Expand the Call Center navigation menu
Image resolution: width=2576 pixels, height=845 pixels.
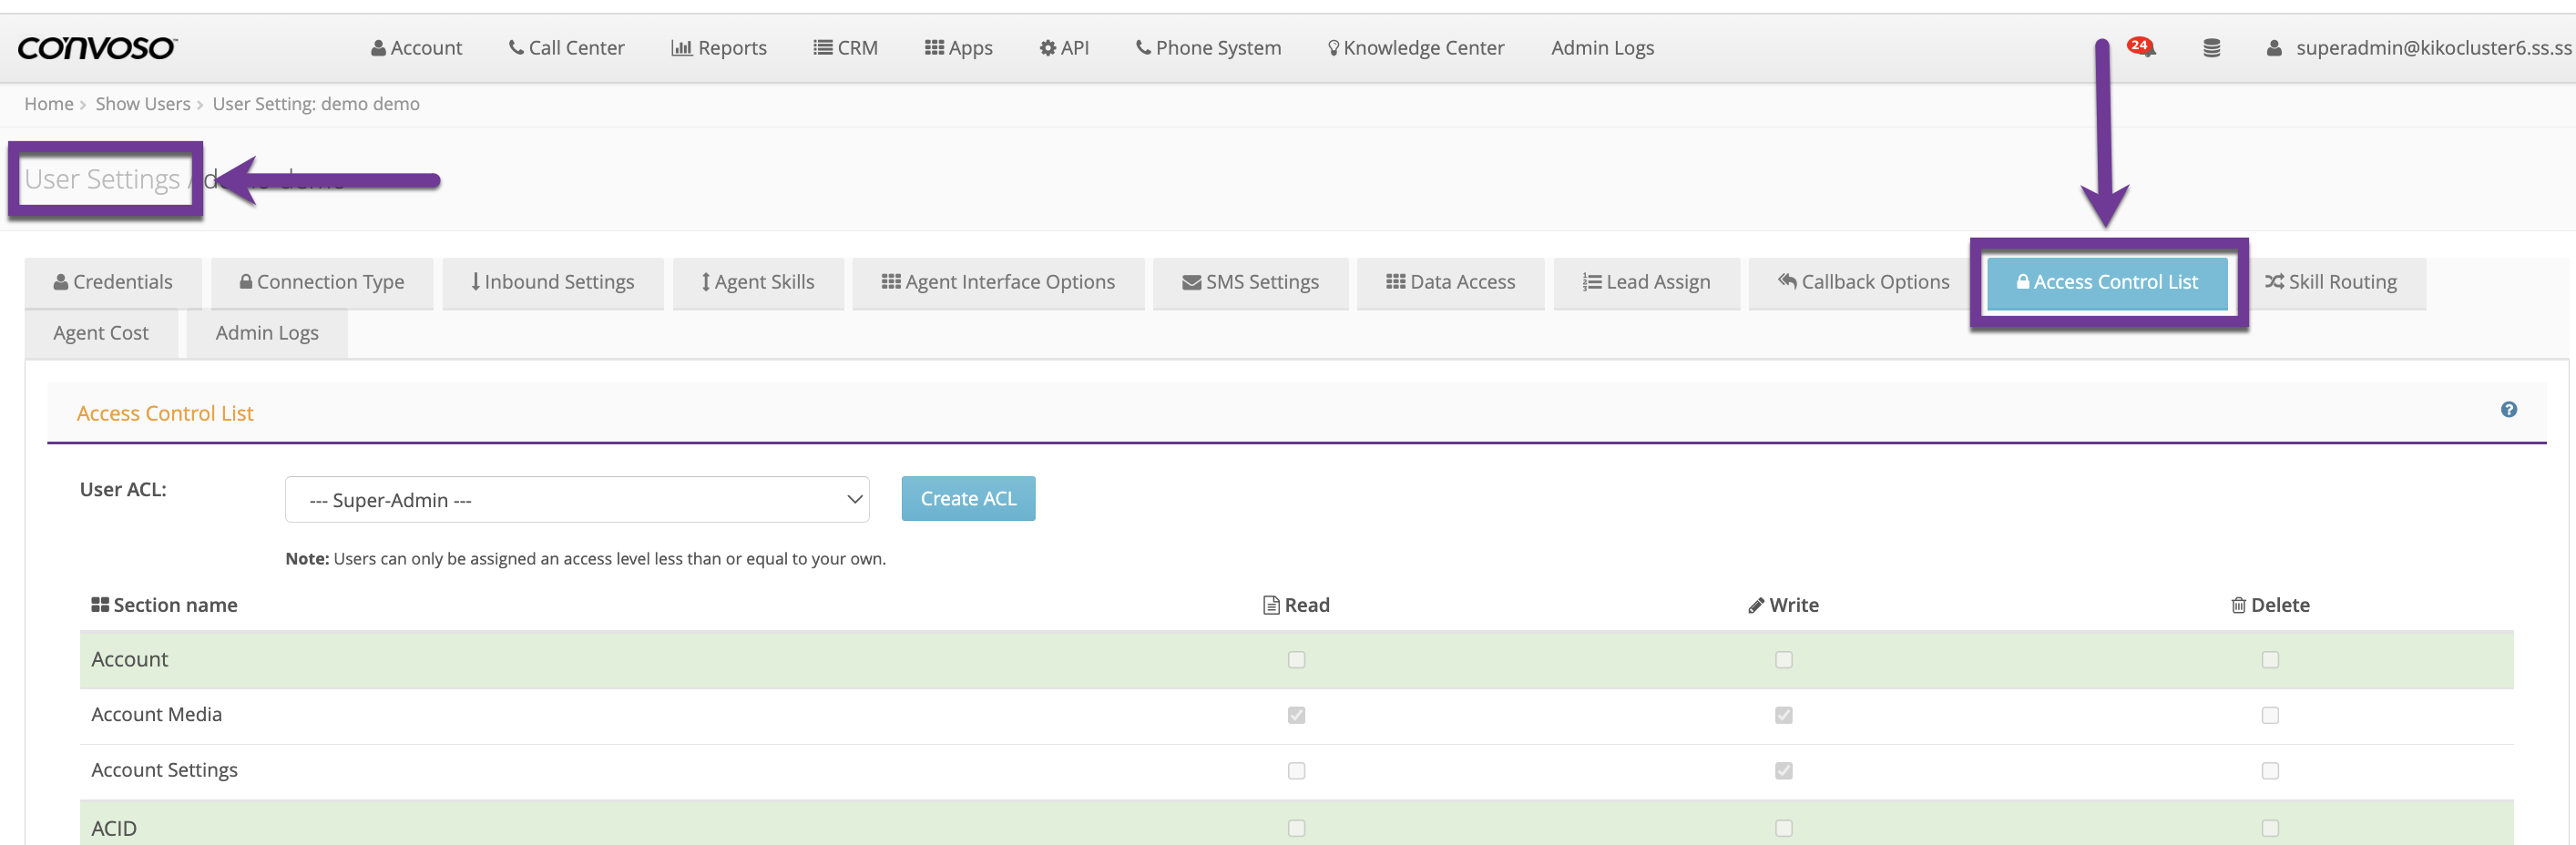(566, 48)
